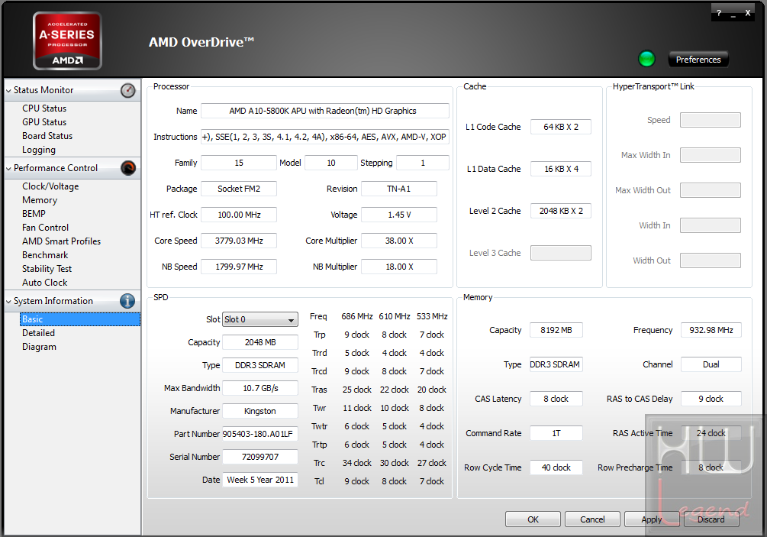Open the Auto Clock page
767x537 pixels.
[x=44, y=282]
